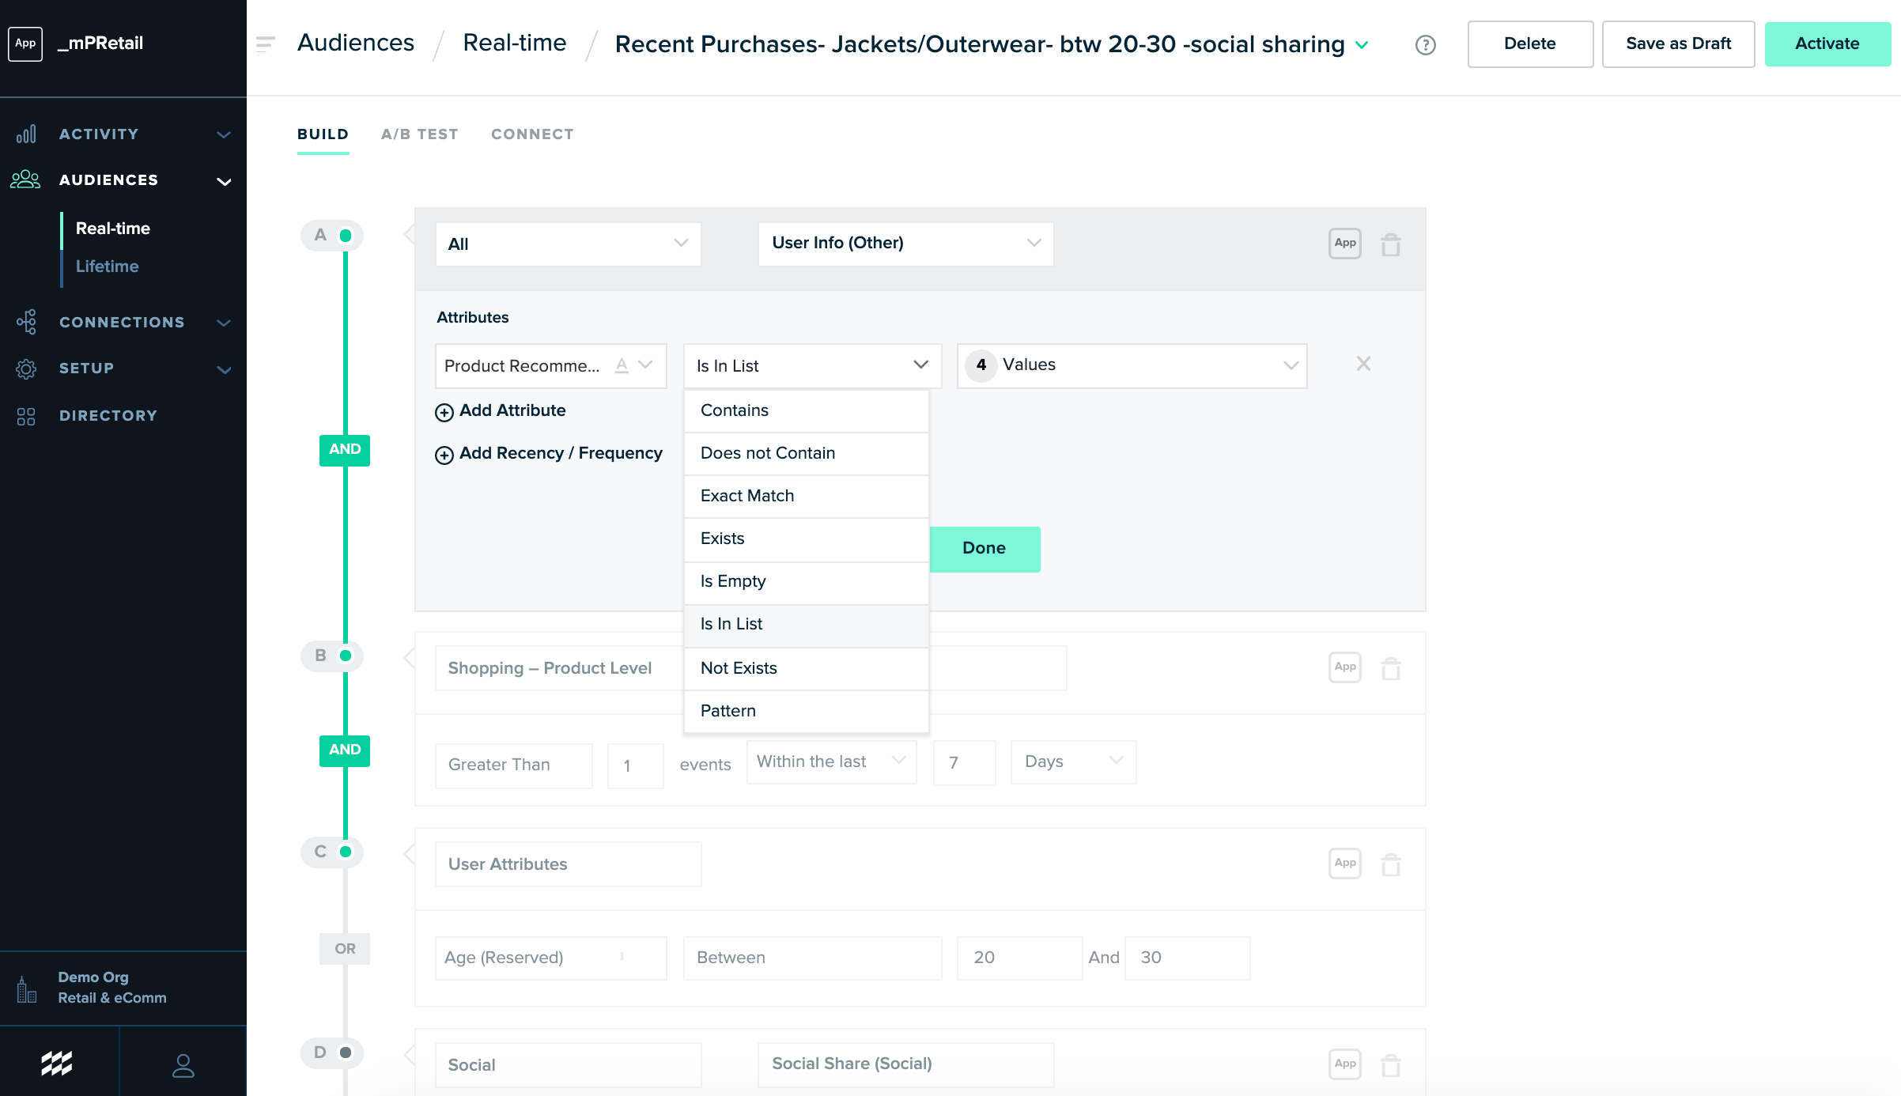Open the user profile icon at bottom
The image size is (1901, 1096).
[183, 1064]
